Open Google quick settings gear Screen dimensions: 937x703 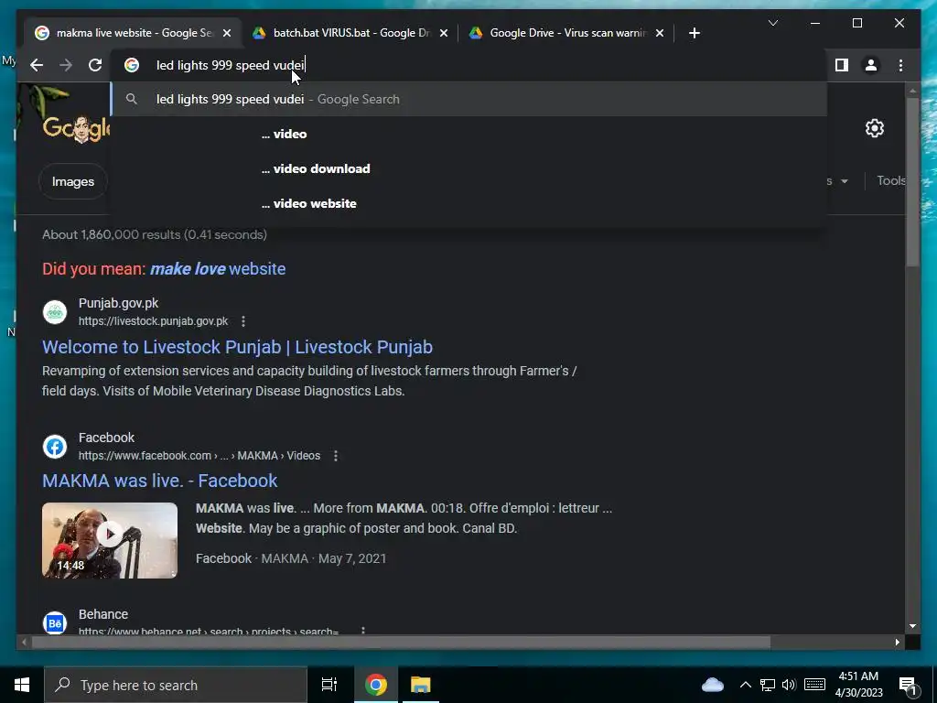[874, 128]
